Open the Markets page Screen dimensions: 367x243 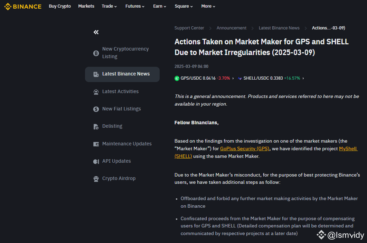[86, 6]
